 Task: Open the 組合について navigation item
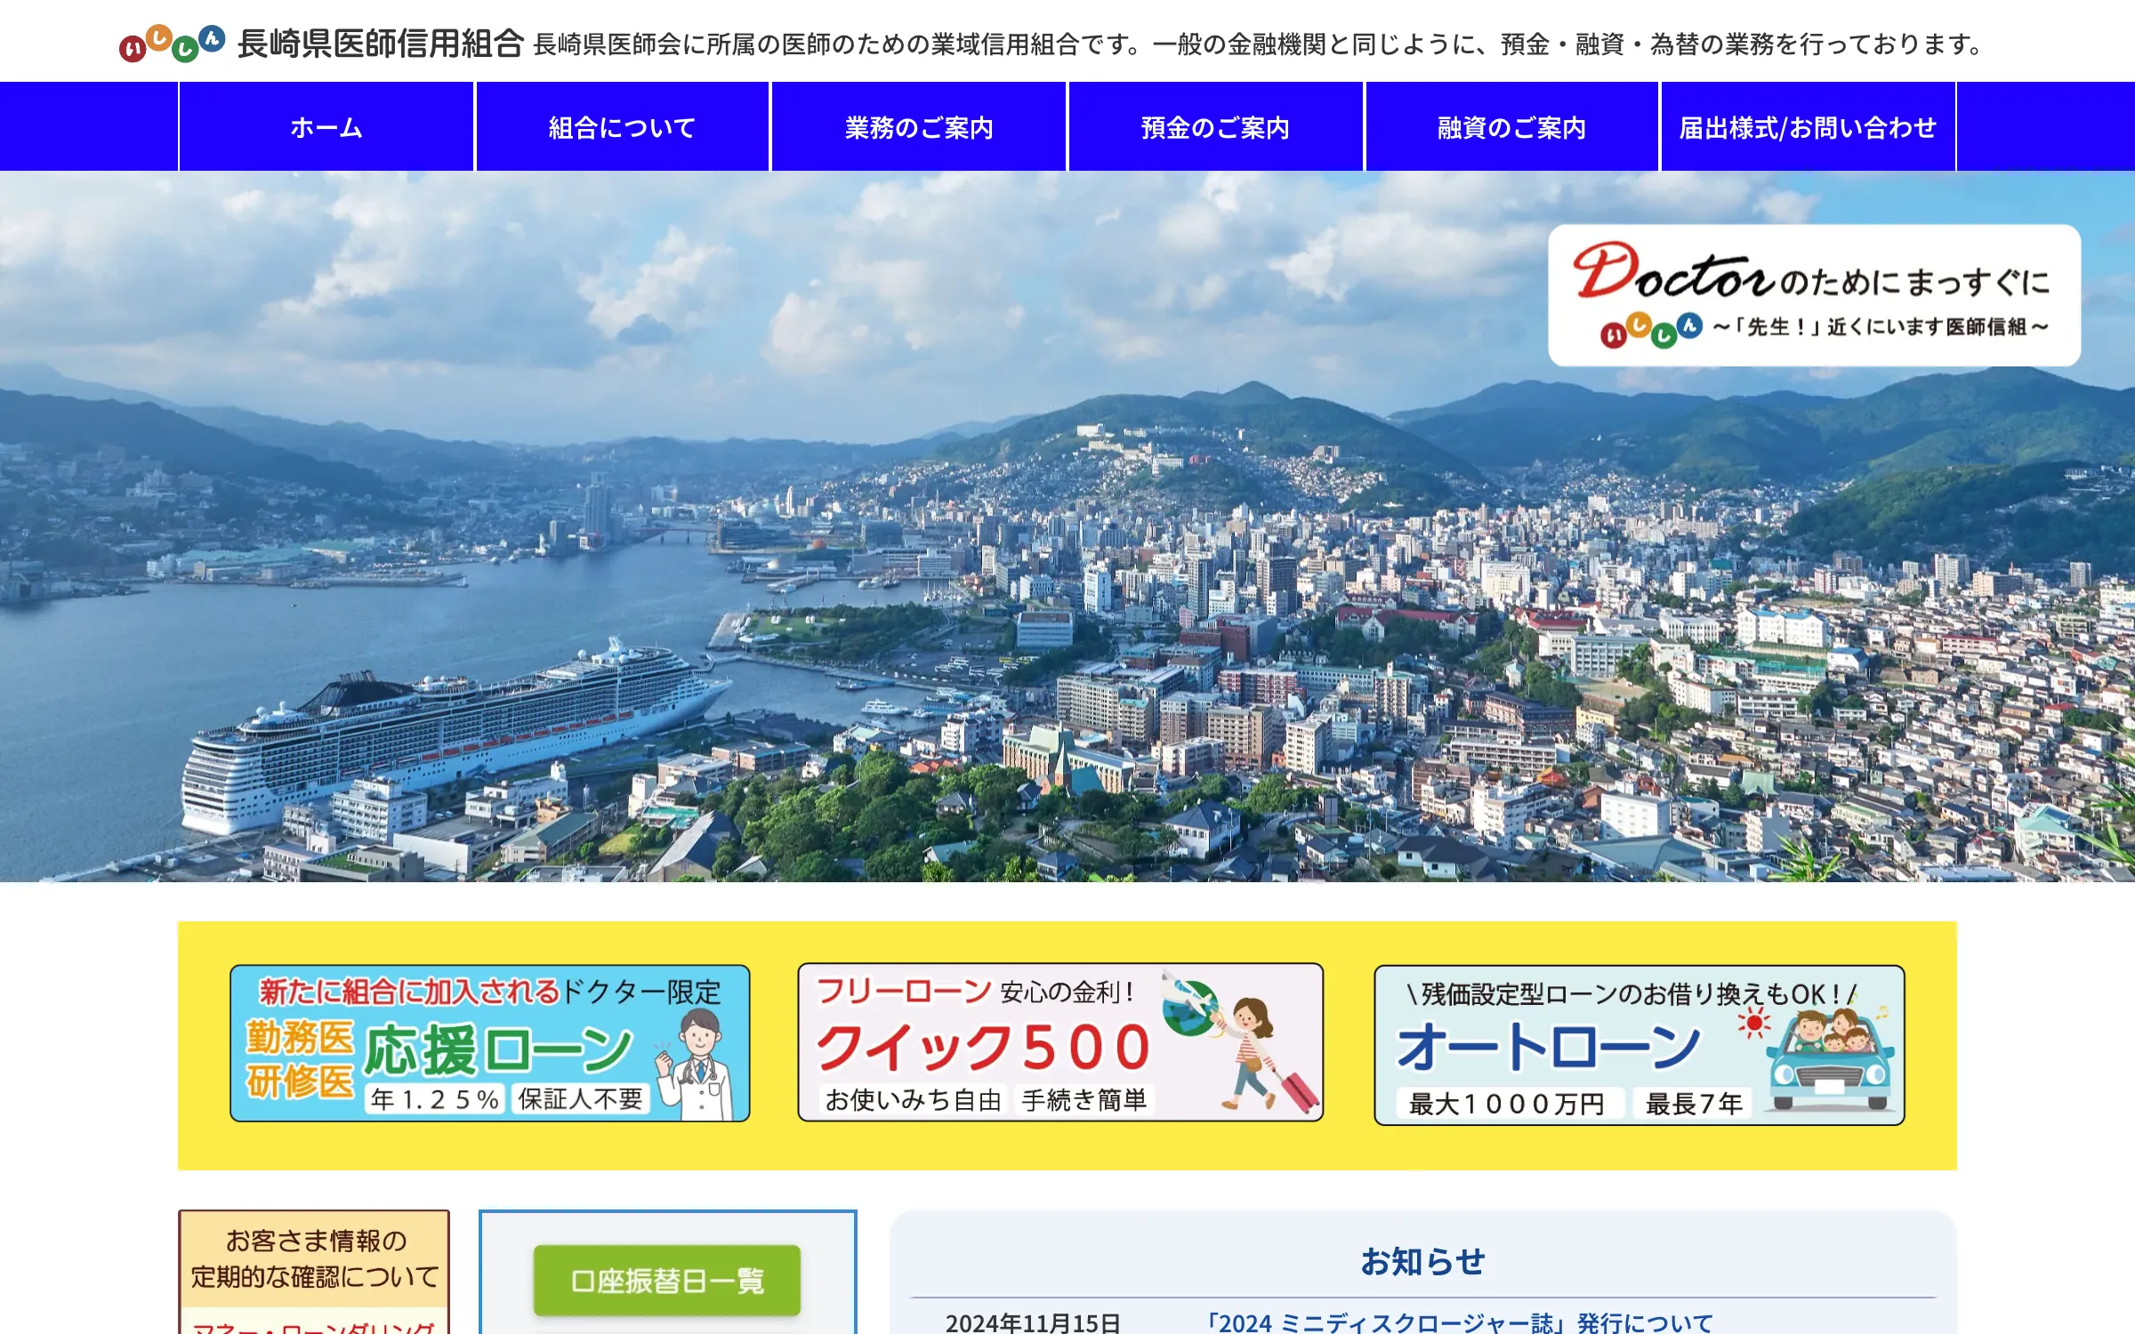(622, 127)
